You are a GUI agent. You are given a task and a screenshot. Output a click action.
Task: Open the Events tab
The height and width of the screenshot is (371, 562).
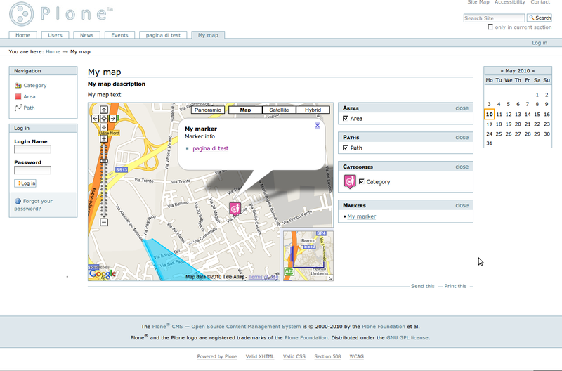pyautogui.click(x=119, y=35)
